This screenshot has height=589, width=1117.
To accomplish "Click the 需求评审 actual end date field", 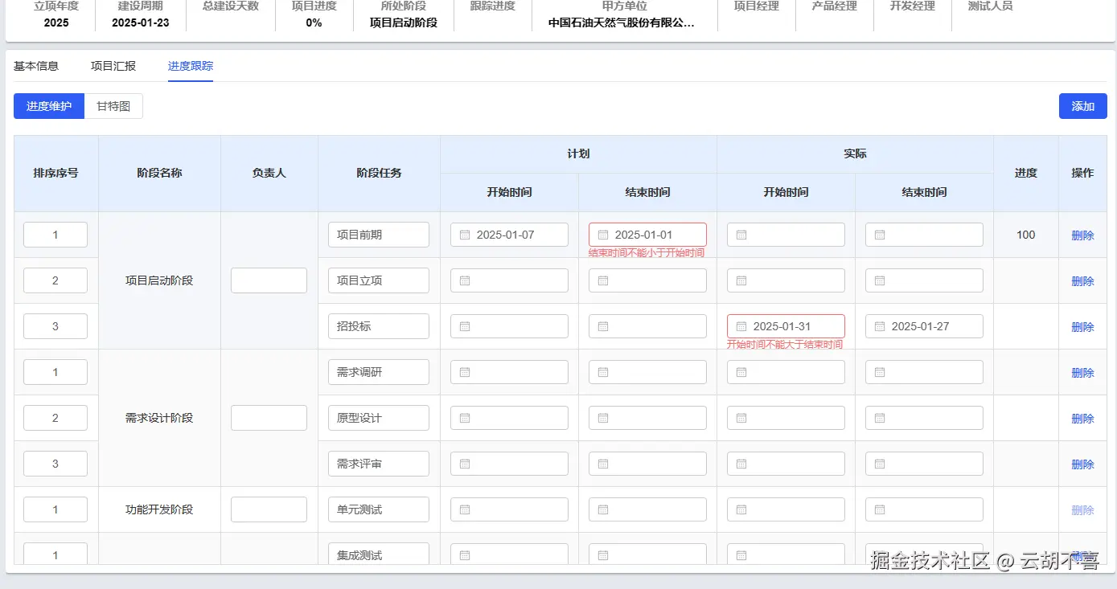I will click(x=924, y=464).
